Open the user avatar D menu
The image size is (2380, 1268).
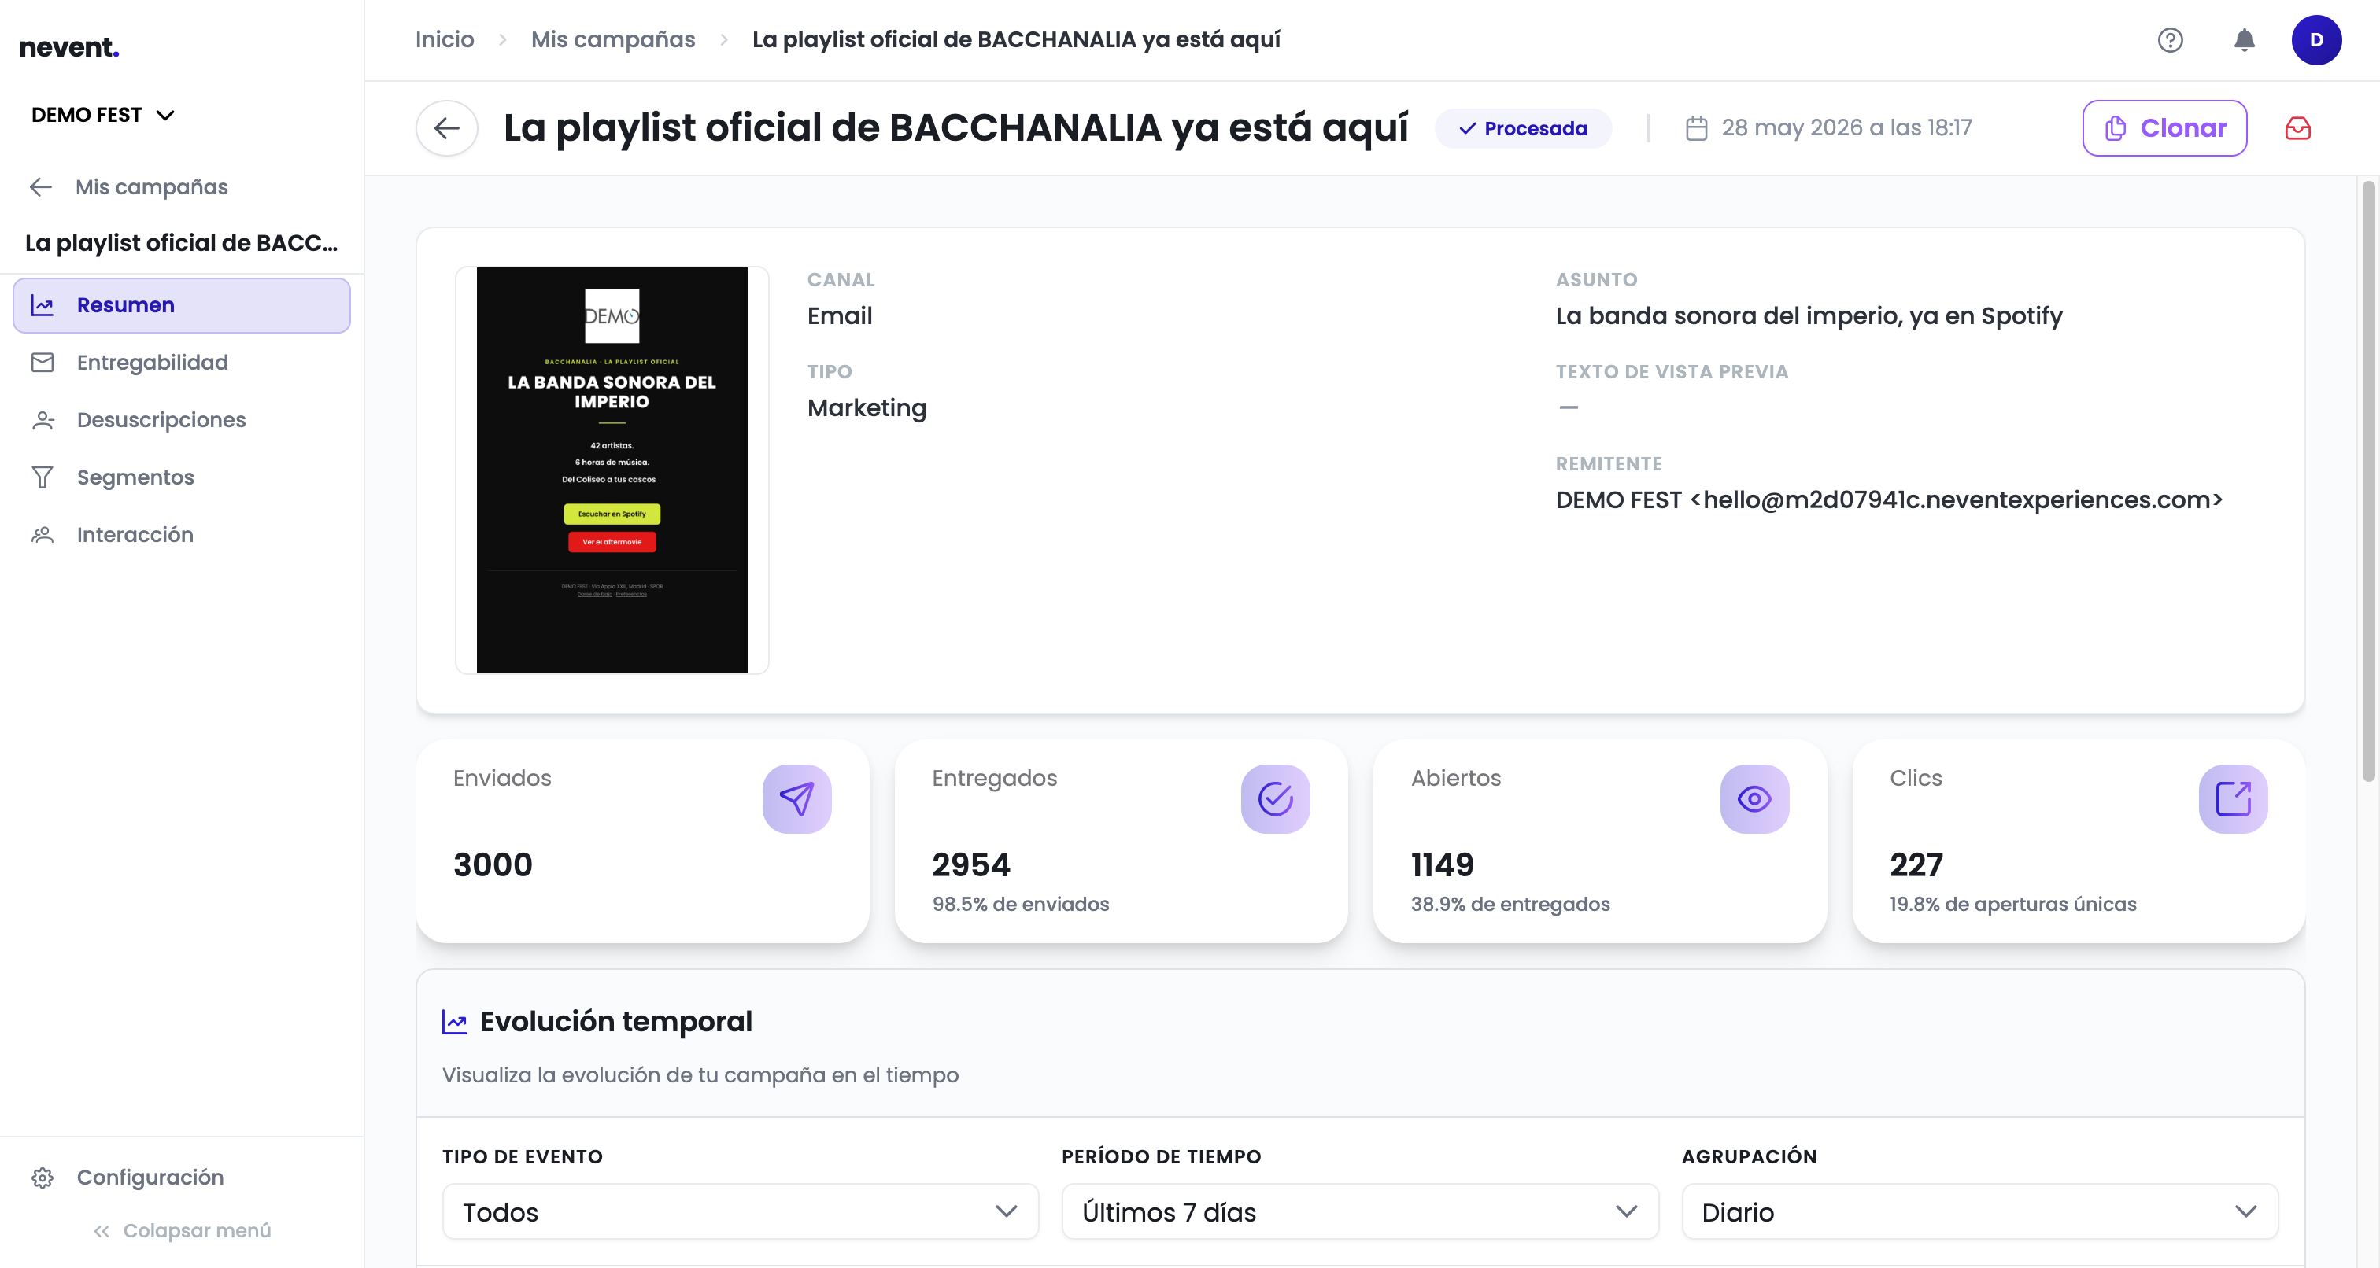2316,39
